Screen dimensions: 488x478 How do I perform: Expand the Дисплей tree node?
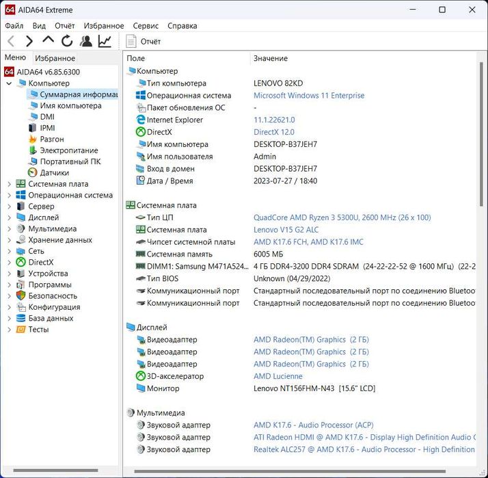point(10,217)
